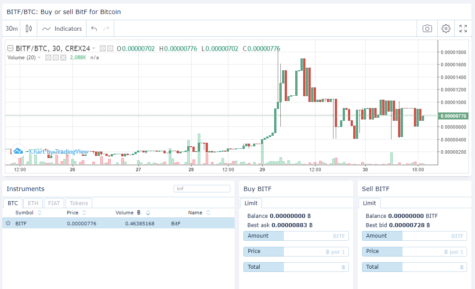Sort instruments by Symbol
Screen dimensions: 475x289
[29, 213]
